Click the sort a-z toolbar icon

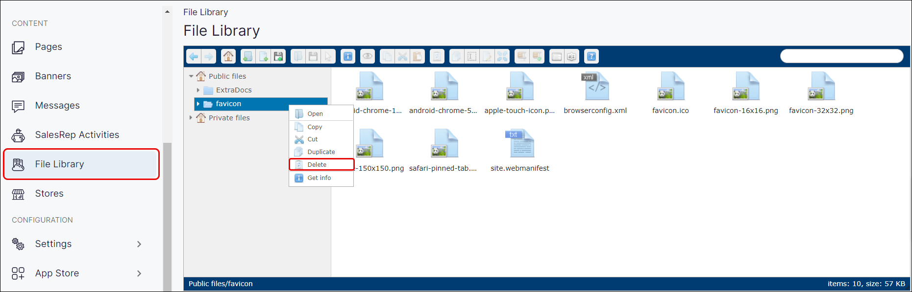pos(571,57)
